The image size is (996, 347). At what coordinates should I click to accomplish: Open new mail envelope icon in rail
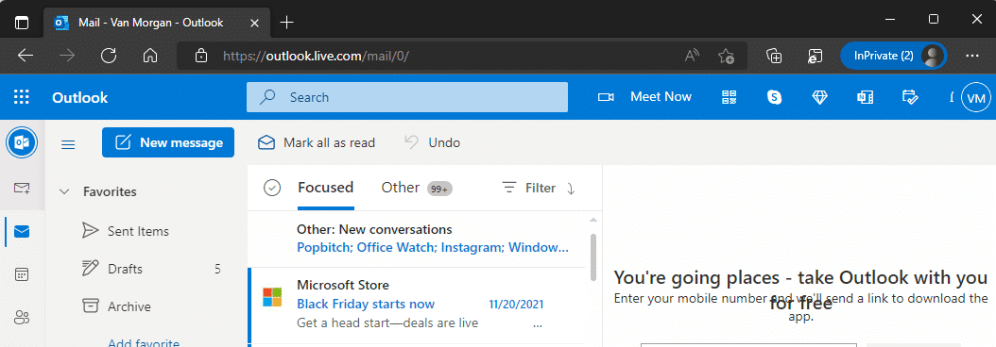[22, 188]
